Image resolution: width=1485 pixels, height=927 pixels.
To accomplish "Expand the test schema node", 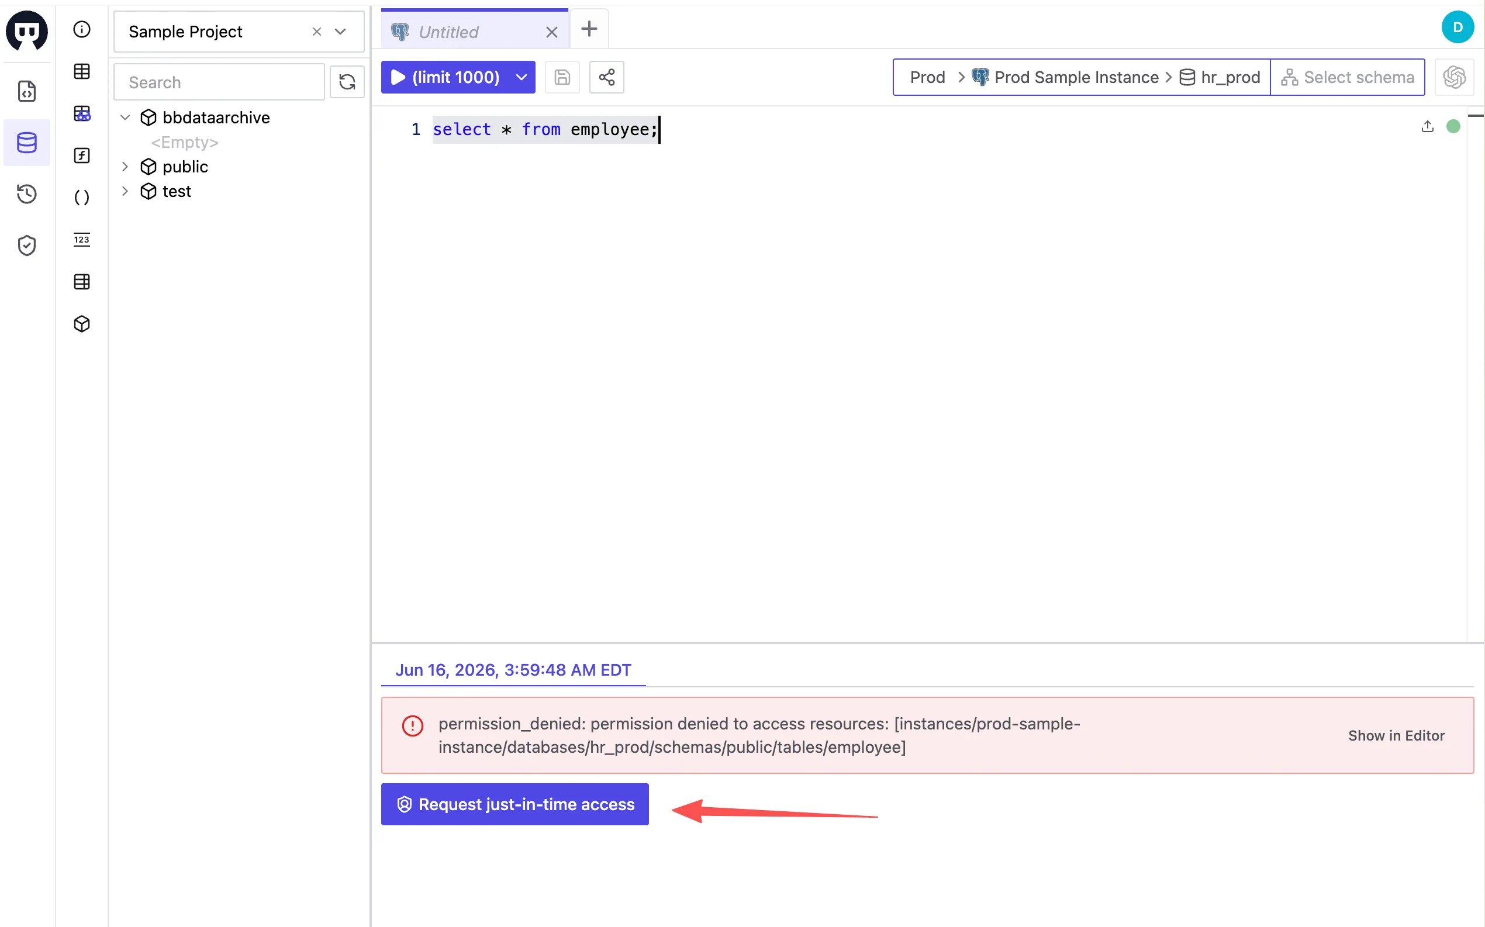I will [125, 191].
